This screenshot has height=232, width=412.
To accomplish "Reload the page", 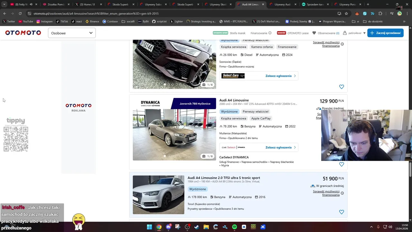I will 20,14.
